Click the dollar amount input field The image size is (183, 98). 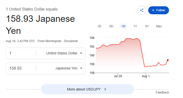[21, 53]
